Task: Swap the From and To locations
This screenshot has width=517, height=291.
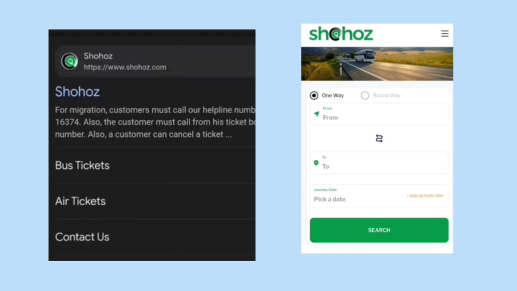Action: [379, 138]
